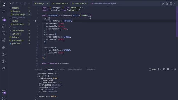Switch to the localhost:8000/user/add tab

[104, 4]
